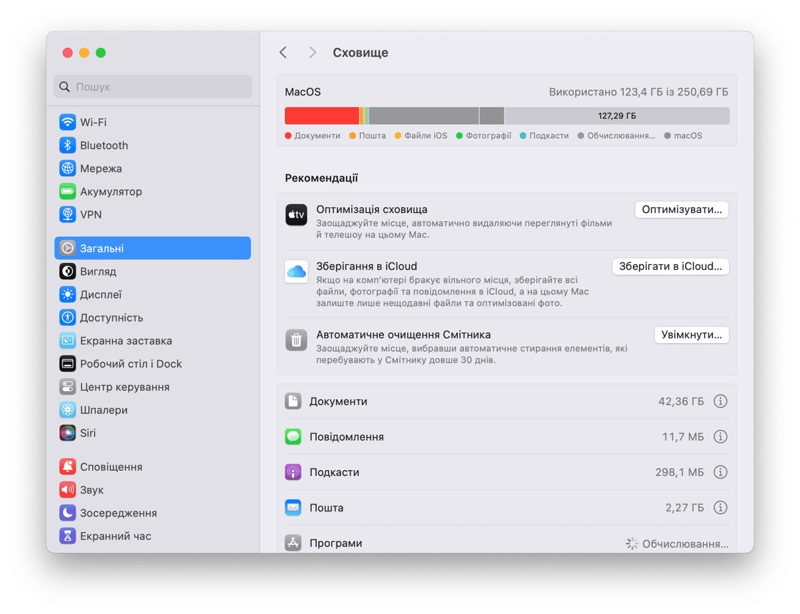The height and width of the screenshot is (614, 800).
Task: Click the green zoom window button
Action: 101,53
